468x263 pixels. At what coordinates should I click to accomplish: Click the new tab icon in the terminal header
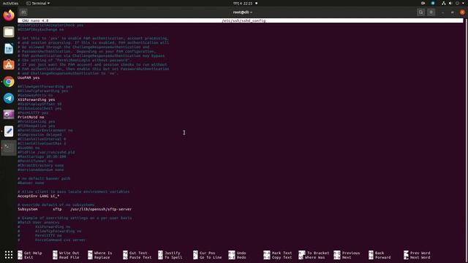[x=23, y=12]
